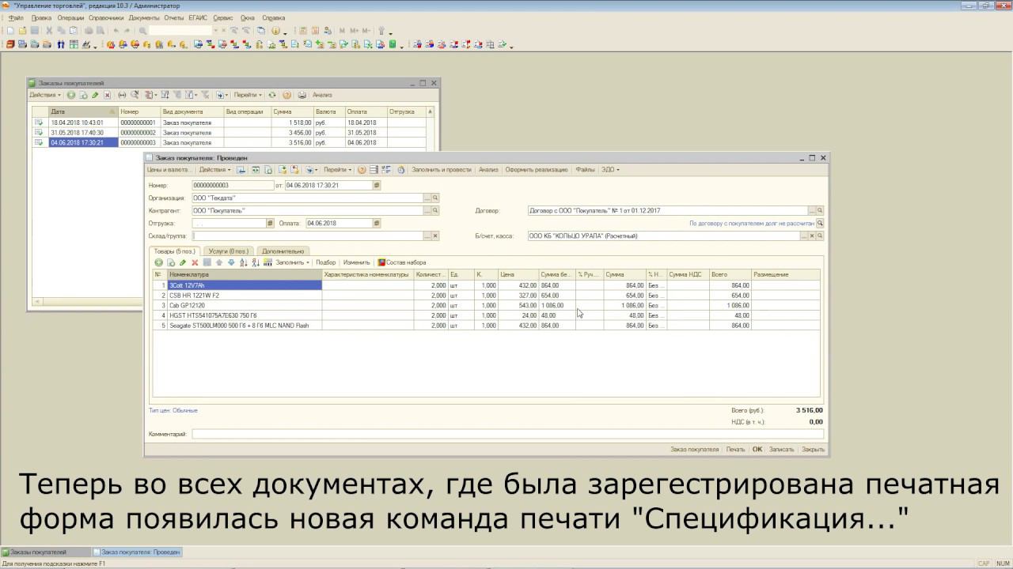Click the Тип цен: Обычные link
Screen dimensions: 1013x569
click(x=173, y=411)
